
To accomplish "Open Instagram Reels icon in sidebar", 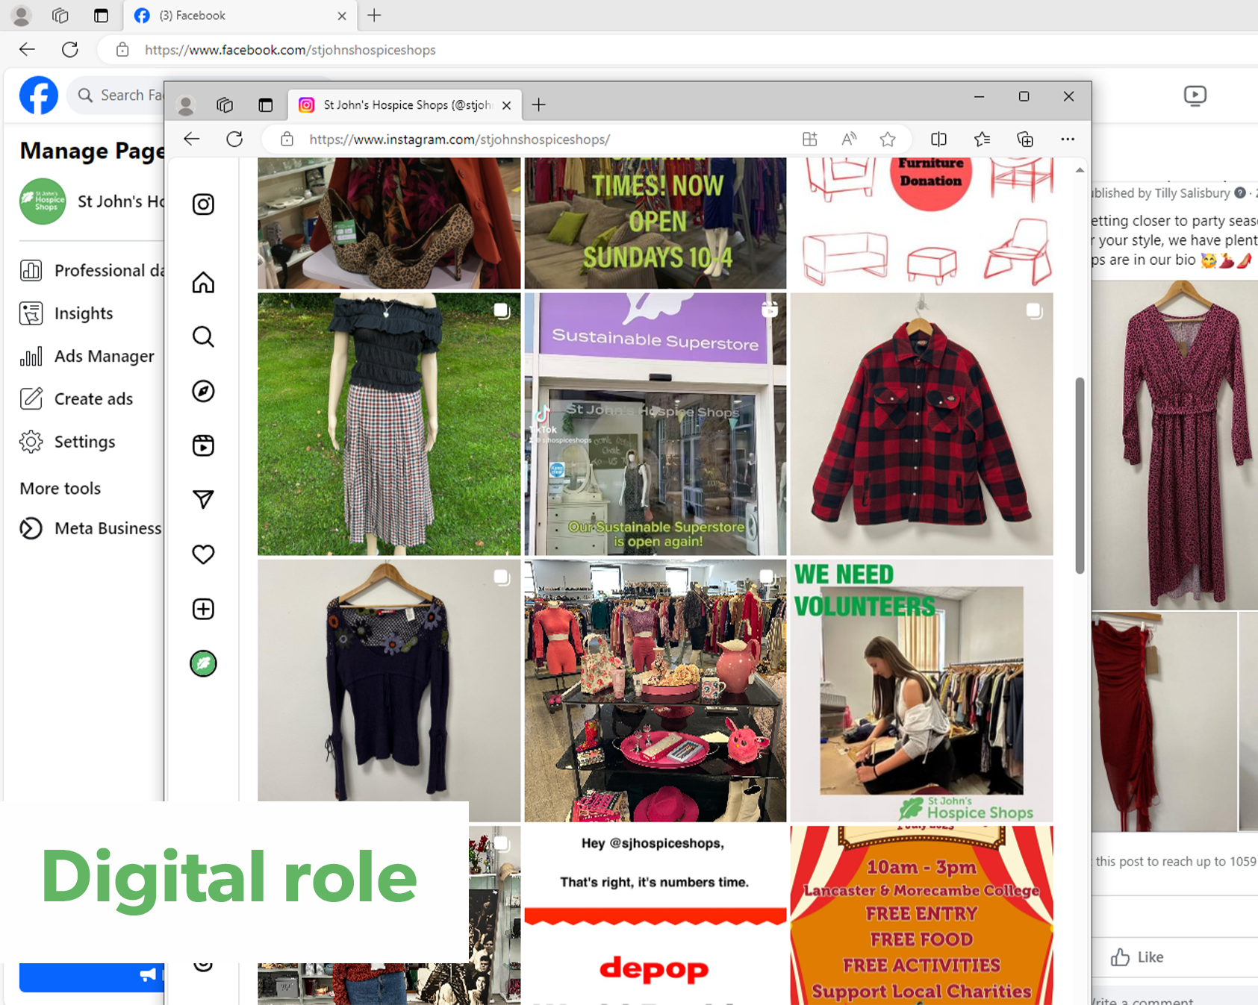I will (x=203, y=445).
